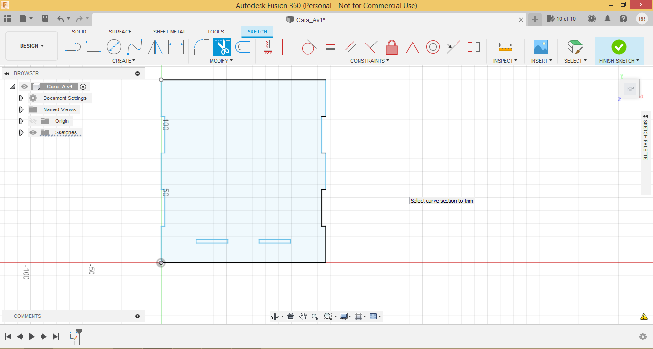Click the Insert image icon
Screen dimensions: 653x349
click(x=541, y=47)
